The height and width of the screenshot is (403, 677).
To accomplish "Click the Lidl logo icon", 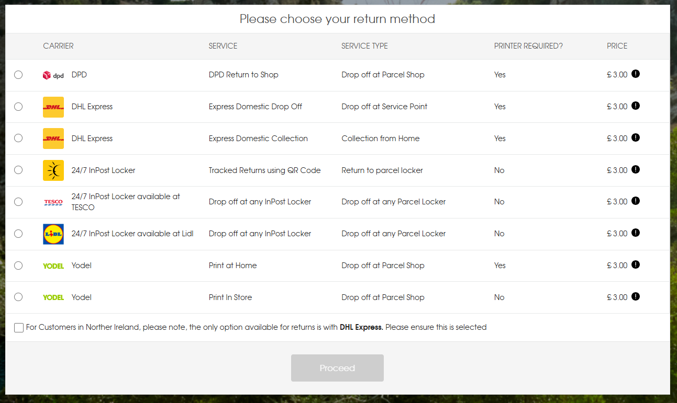I will point(53,234).
